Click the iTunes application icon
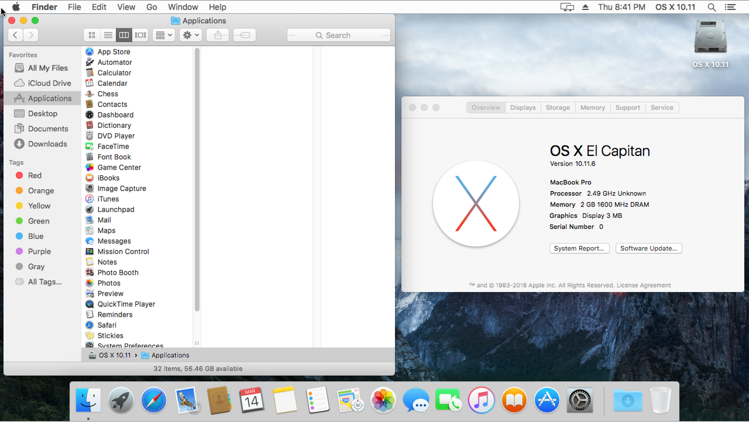Viewport: 749px width, 422px height. tap(90, 199)
